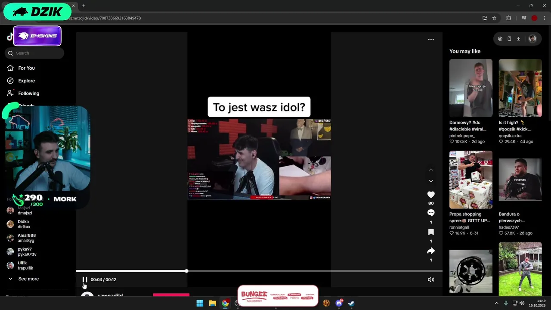The image size is (551, 310).
Task: Click the video progress bar scrubber
Action: pyautogui.click(x=186, y=271)
